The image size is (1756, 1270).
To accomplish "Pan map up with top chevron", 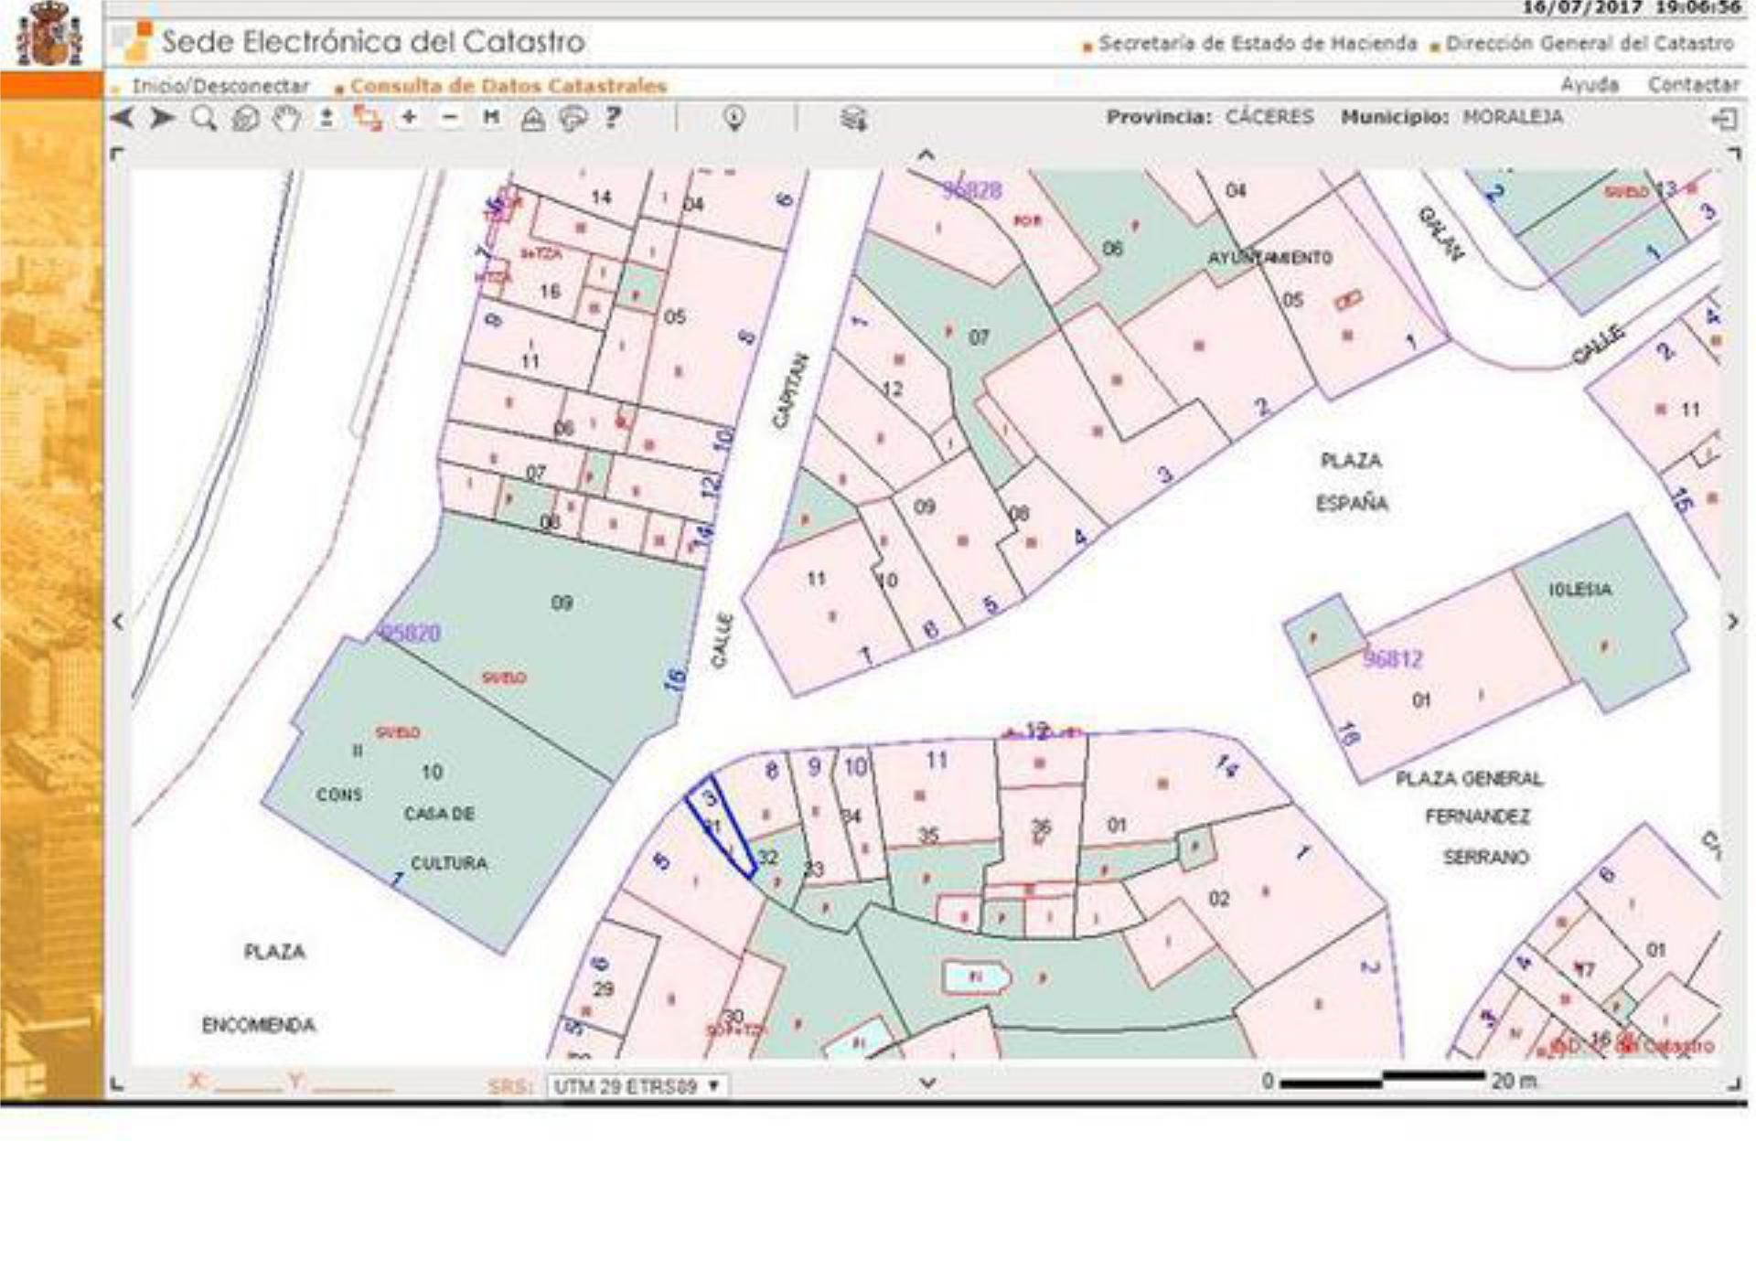I will (x=926, y=155).
